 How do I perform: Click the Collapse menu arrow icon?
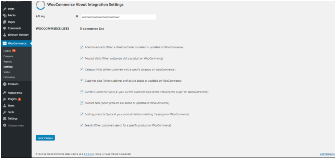point(5,125)
